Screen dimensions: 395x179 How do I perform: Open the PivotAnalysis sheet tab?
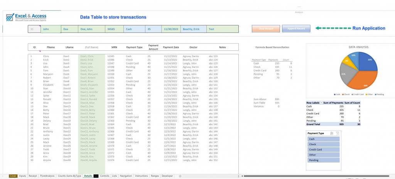click(x=47, y=176)
